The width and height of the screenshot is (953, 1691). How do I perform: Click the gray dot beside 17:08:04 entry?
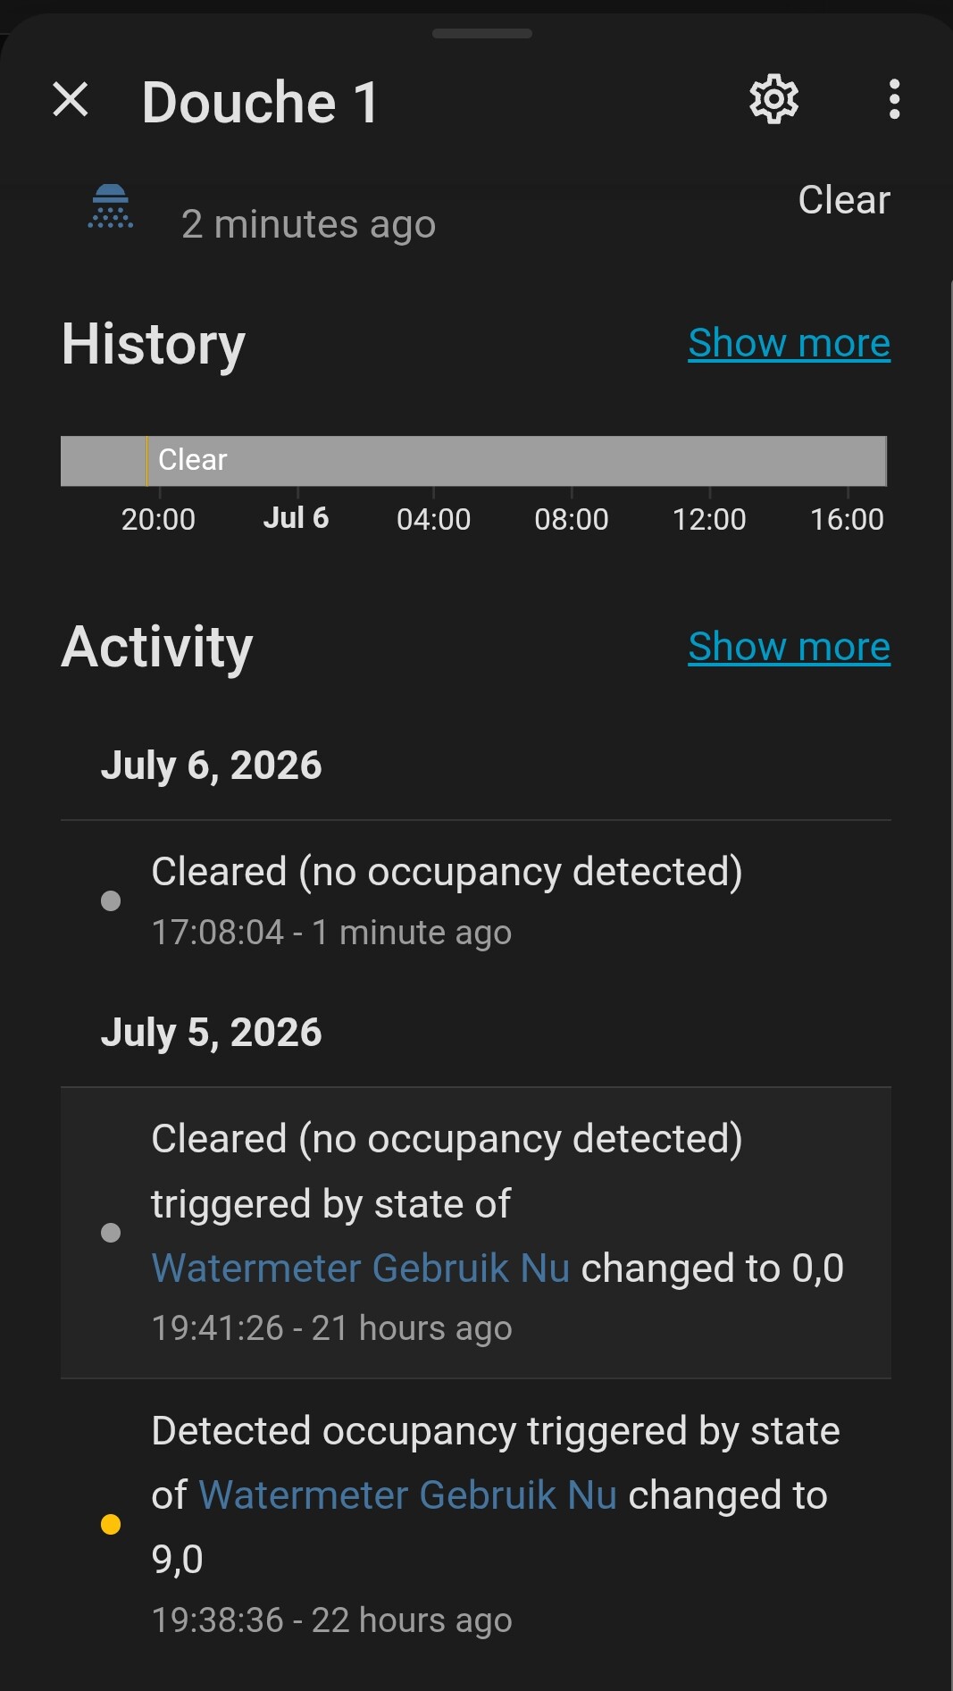(111, 900)
